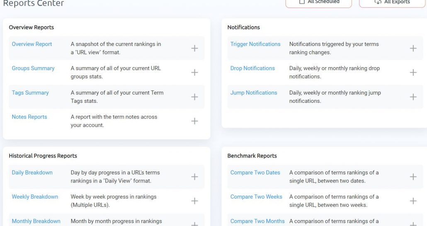Screen dimensions: 427x226
Task: Open the Groups Summary link
Action: tap(33, 68)
